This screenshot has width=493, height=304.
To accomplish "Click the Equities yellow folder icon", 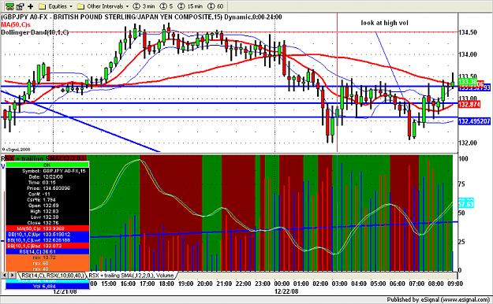I will [43, 6].
